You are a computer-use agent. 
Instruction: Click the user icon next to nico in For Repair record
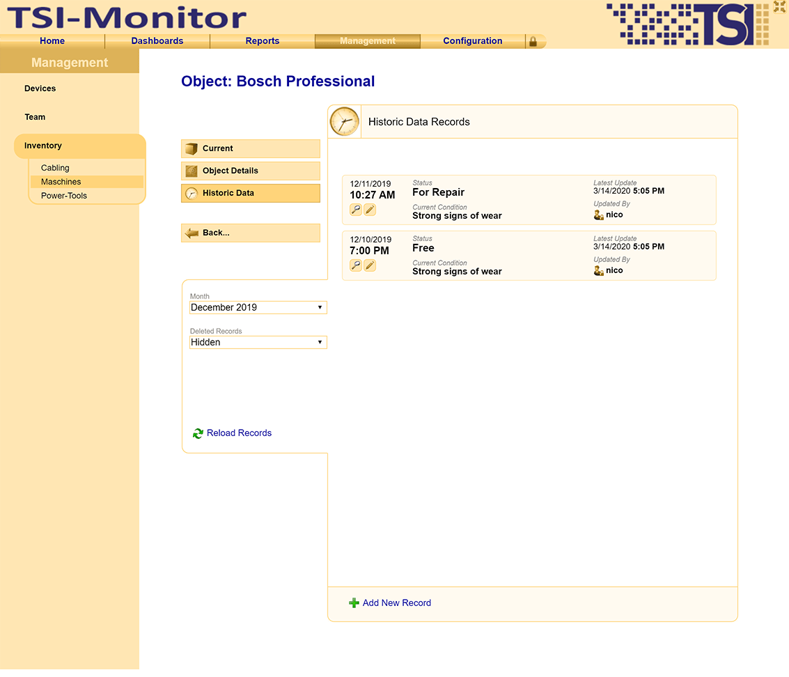click(x=599, y=215)
